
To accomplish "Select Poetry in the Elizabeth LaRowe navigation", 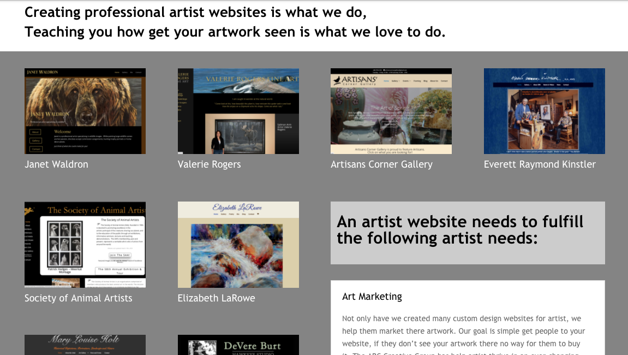I will [x=231, y=214].
